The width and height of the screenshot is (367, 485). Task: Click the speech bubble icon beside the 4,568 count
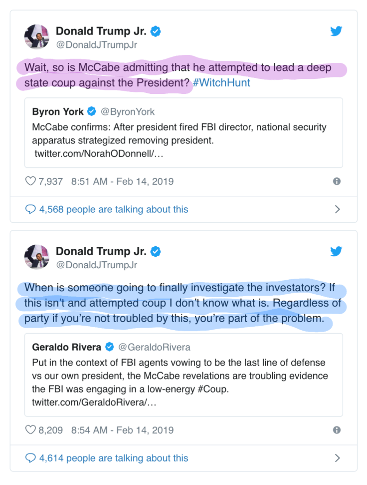click(31, 209)
